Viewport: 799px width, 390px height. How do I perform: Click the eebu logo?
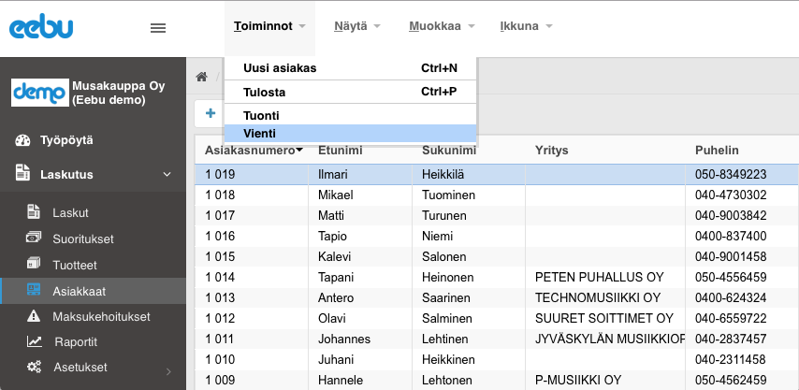coord(41,27)
